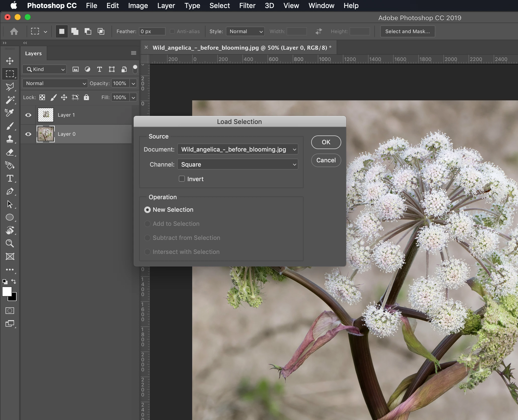This screenshot has width=518, height=420.
Task: Hide Layer 1 visibility eye
Action: coord(28,115)
